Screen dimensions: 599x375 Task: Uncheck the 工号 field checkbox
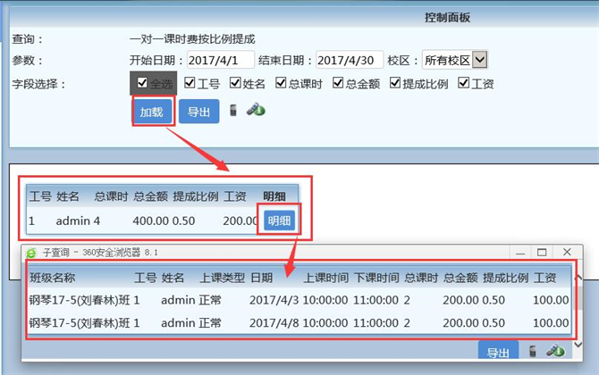pos(190,82)
